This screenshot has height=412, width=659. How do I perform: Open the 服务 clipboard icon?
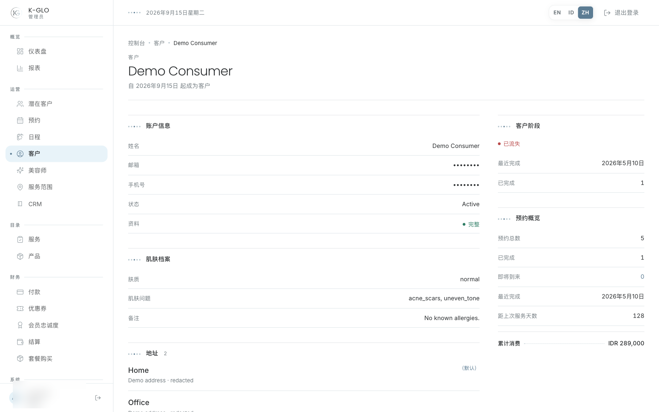coord(20,240)
